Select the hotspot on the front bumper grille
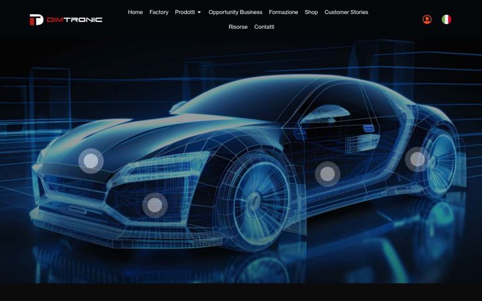Screen dimensions: 482x301 point(155,205)
